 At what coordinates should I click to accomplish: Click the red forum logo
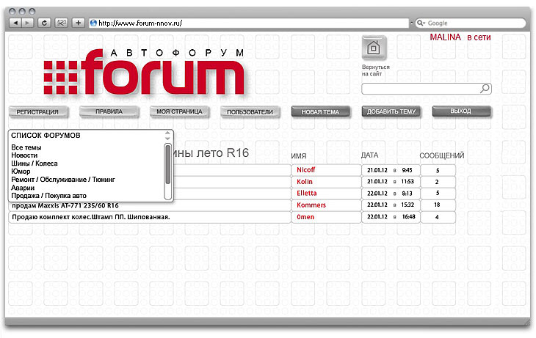coord(144,73)
